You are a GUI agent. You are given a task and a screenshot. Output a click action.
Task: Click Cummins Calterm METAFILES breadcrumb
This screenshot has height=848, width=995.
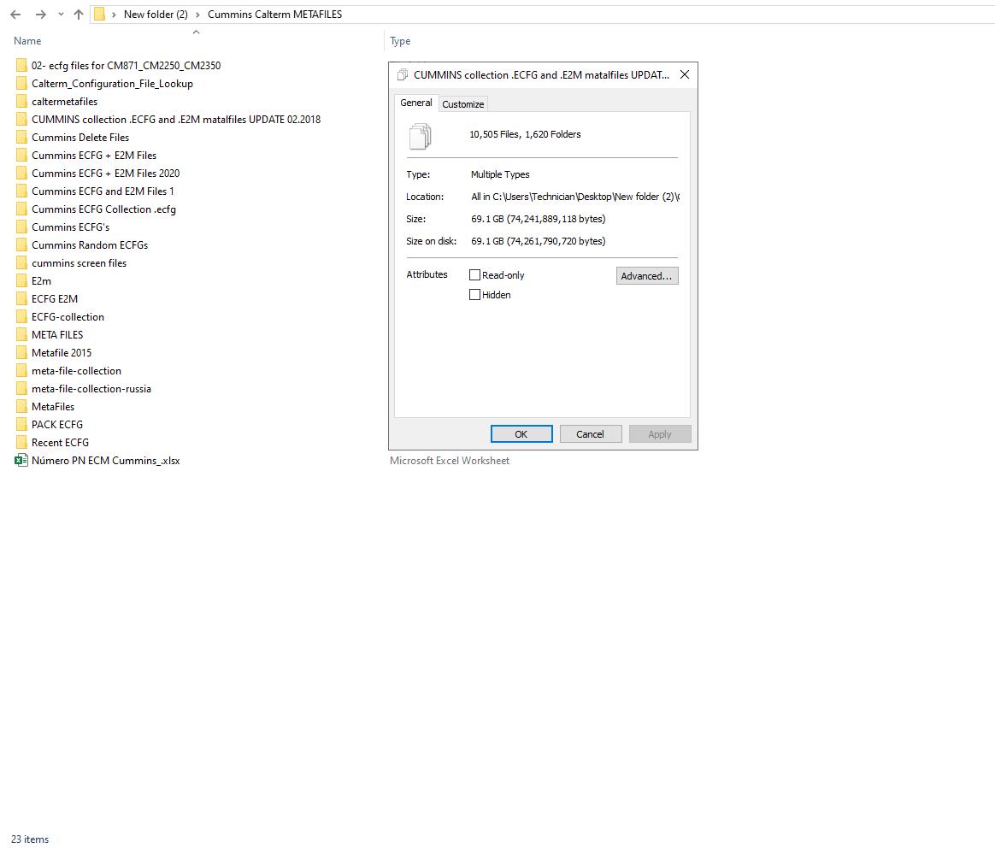[274, 14]
